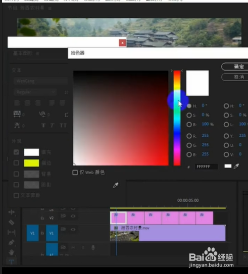Hide track V2 output with eye icon

[73, 216]
